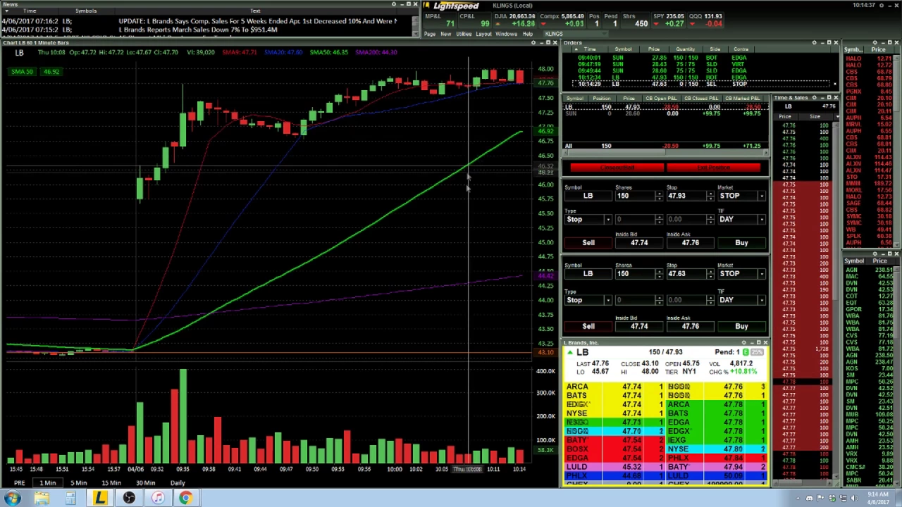Expand lower ticket Type Stop dropdown
The height and width of the screenshot is (507, 902).
607,301
